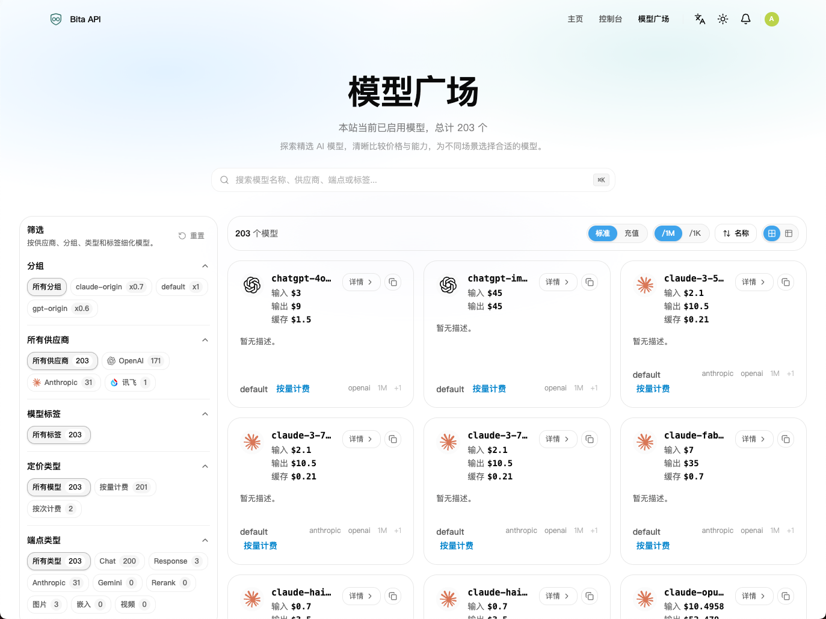The image size is (826, 619).
Task: Filter by Anthropic 31 provider chip
Action: click(x=64, y=383)
